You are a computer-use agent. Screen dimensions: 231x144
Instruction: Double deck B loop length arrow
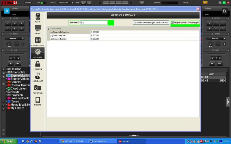220,58
